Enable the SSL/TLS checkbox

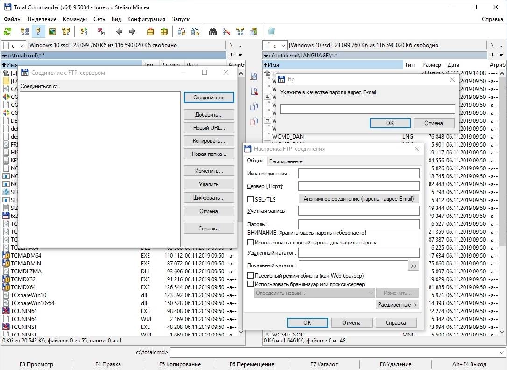250,199
